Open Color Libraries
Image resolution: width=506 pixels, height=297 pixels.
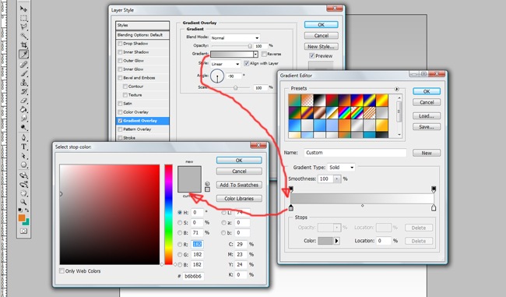coord(239,199)
